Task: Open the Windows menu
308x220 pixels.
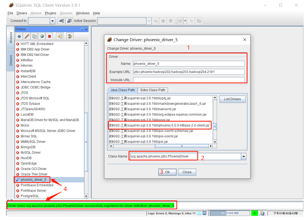Action: [83, 13]
